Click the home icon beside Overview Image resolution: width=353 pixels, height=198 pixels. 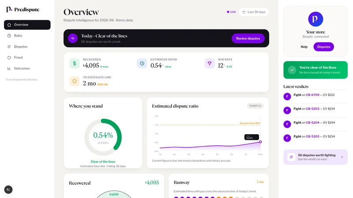[9, 25]
